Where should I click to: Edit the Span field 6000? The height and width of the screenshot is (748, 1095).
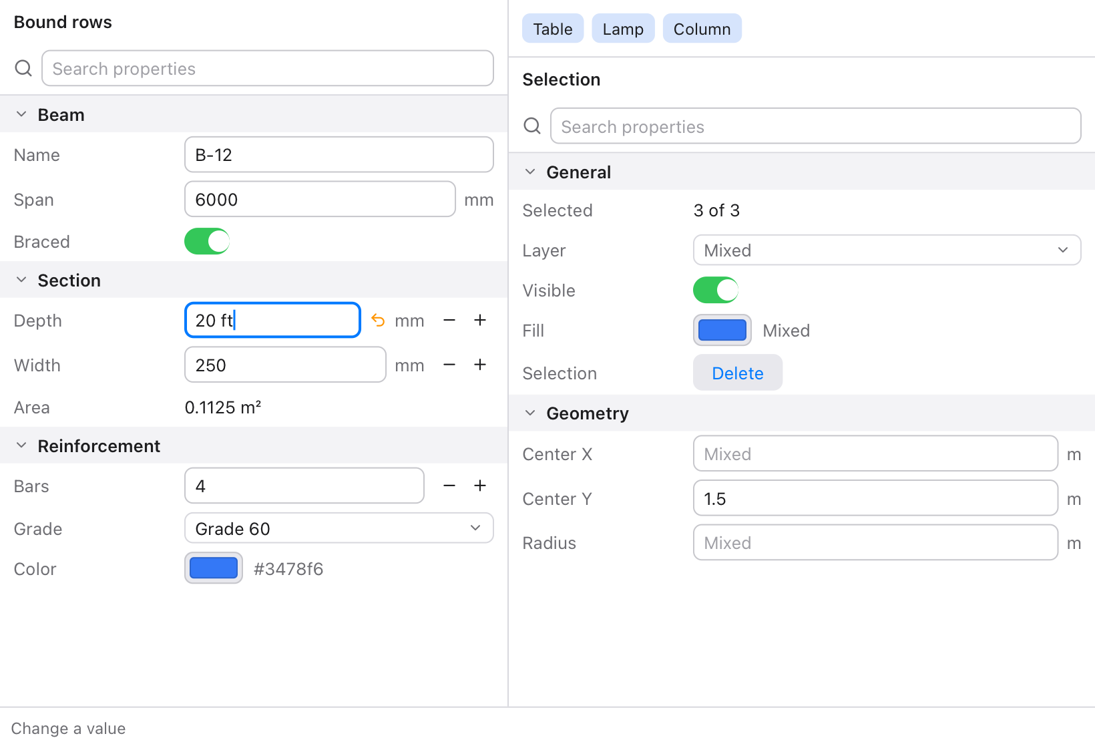(320, 199)
